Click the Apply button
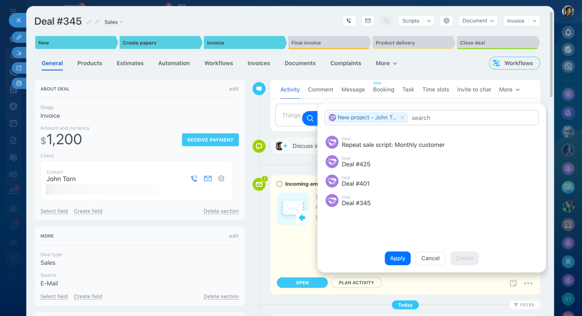The height and width of the screenshot is (316, 582). [397, 258]
